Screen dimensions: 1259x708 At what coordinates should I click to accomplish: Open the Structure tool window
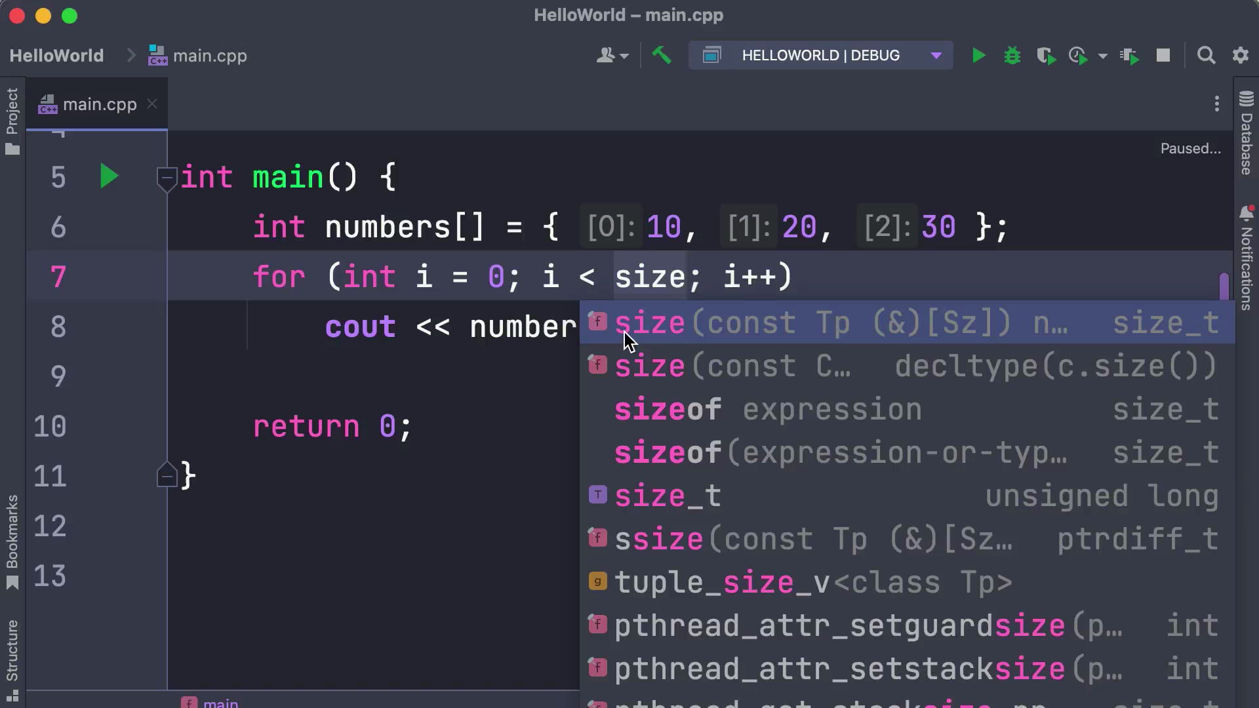(x=12, y=661)
